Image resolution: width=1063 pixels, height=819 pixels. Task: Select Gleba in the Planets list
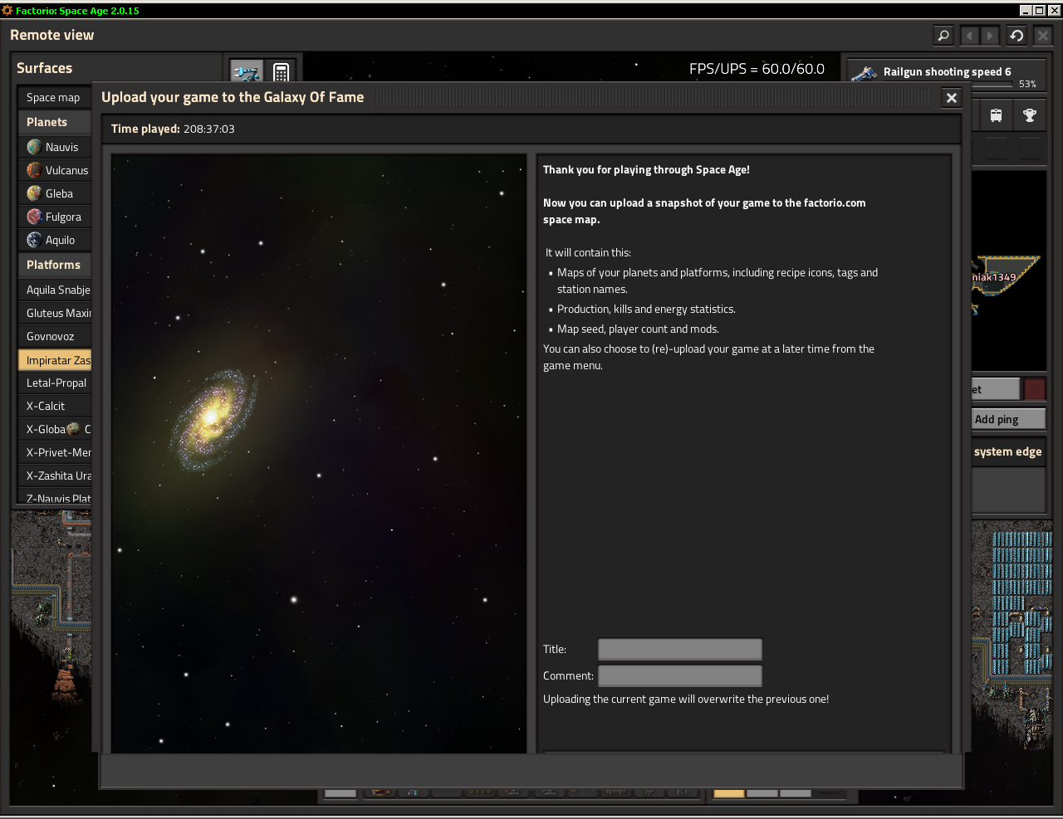click(55, 193)
